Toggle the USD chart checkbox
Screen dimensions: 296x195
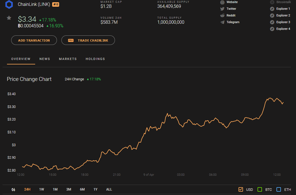pyautogui.click(x=241, y=189)
